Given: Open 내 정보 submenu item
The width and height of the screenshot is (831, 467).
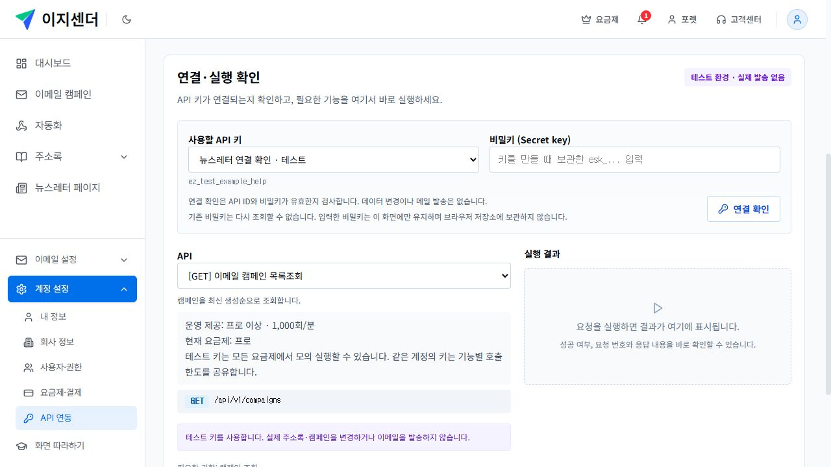Looking at the screenshot, I should click(x=76, y=317).
